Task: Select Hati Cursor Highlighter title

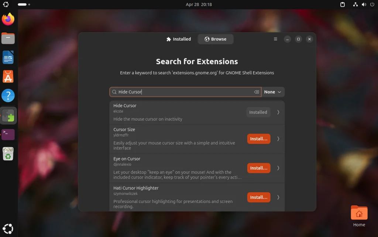Action: tap(136, 188)
